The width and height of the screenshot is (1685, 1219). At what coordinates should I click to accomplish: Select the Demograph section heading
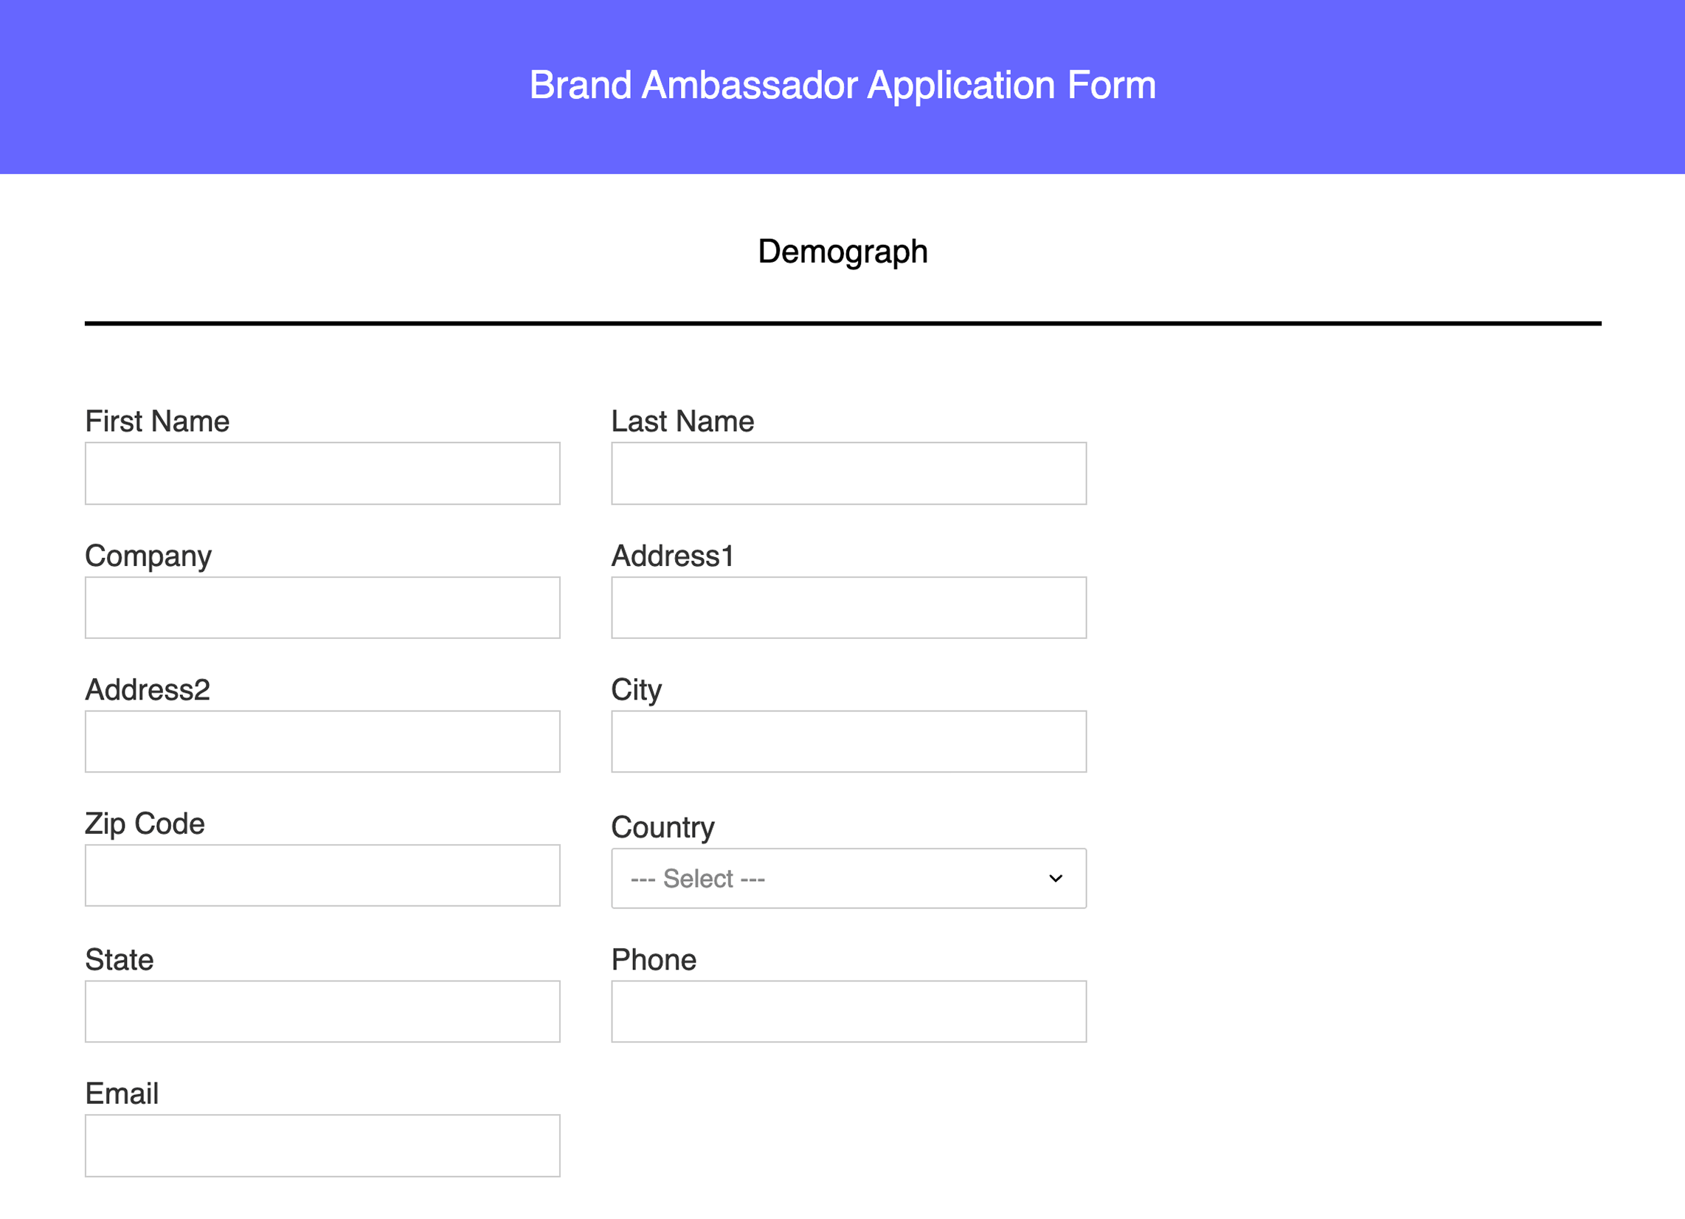pyautogui.click(x=842, y=251)
